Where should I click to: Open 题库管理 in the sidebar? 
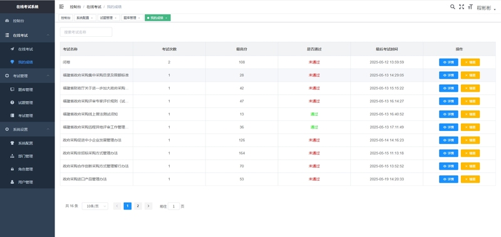click(x=27, y=90)
